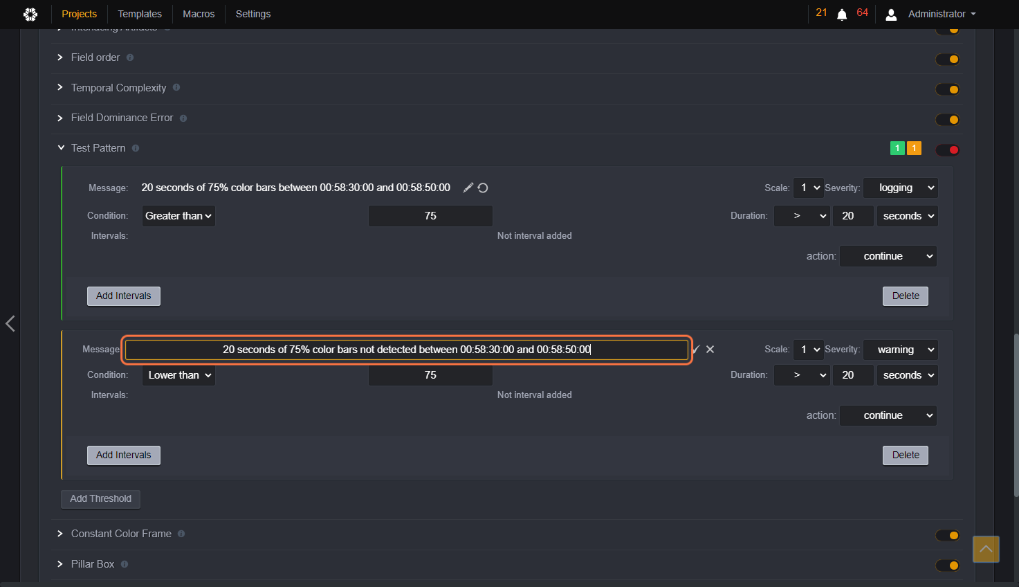Show info icon next to Constant Color Frame

(181, 534)
